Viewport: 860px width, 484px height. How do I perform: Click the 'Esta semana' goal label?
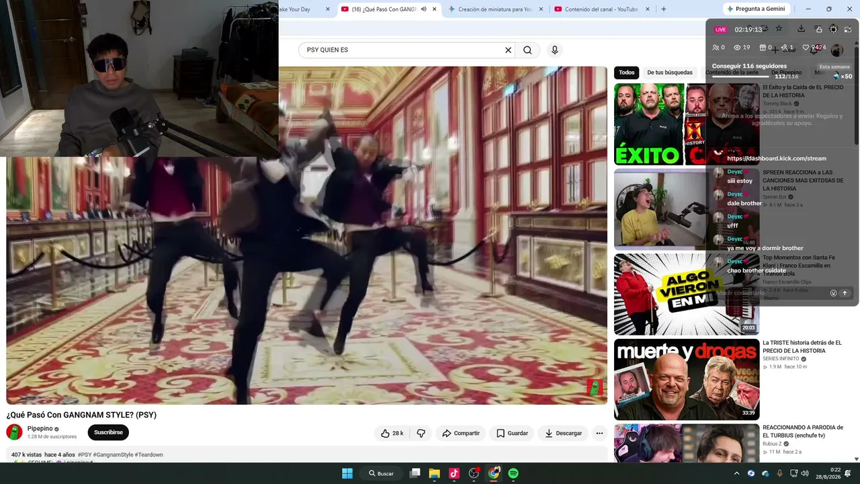point(834,67)
